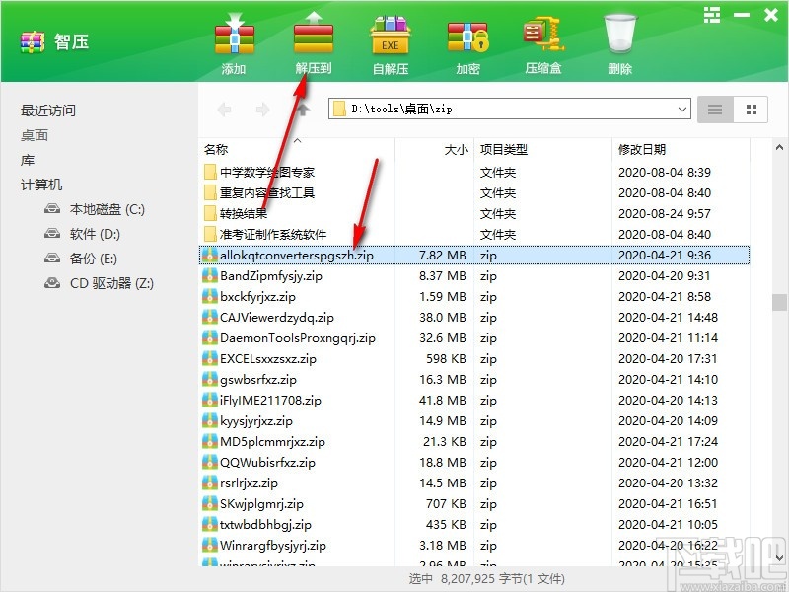The width and height of the screenshot is (789, 592).
Task: Switch to list view mode
Action: pos(714,110)
